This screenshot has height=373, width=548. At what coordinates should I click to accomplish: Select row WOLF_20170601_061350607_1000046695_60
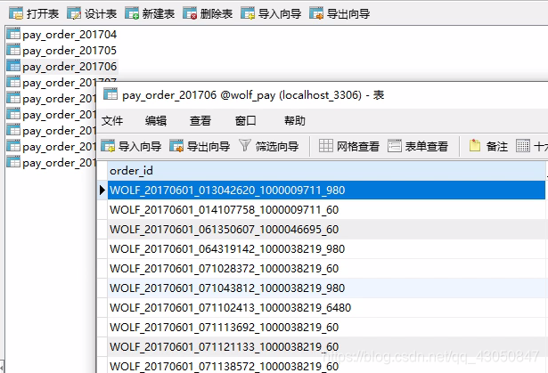[326, 229]
